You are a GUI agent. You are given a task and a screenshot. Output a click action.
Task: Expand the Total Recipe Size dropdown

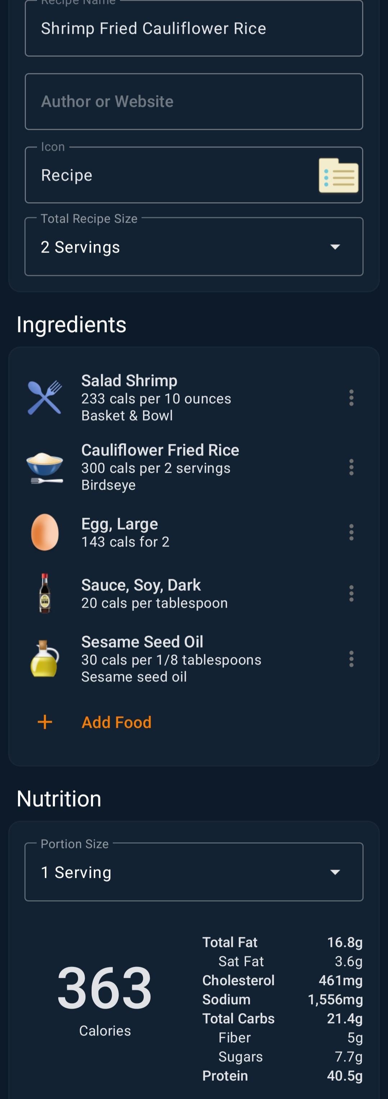[194, 247]
